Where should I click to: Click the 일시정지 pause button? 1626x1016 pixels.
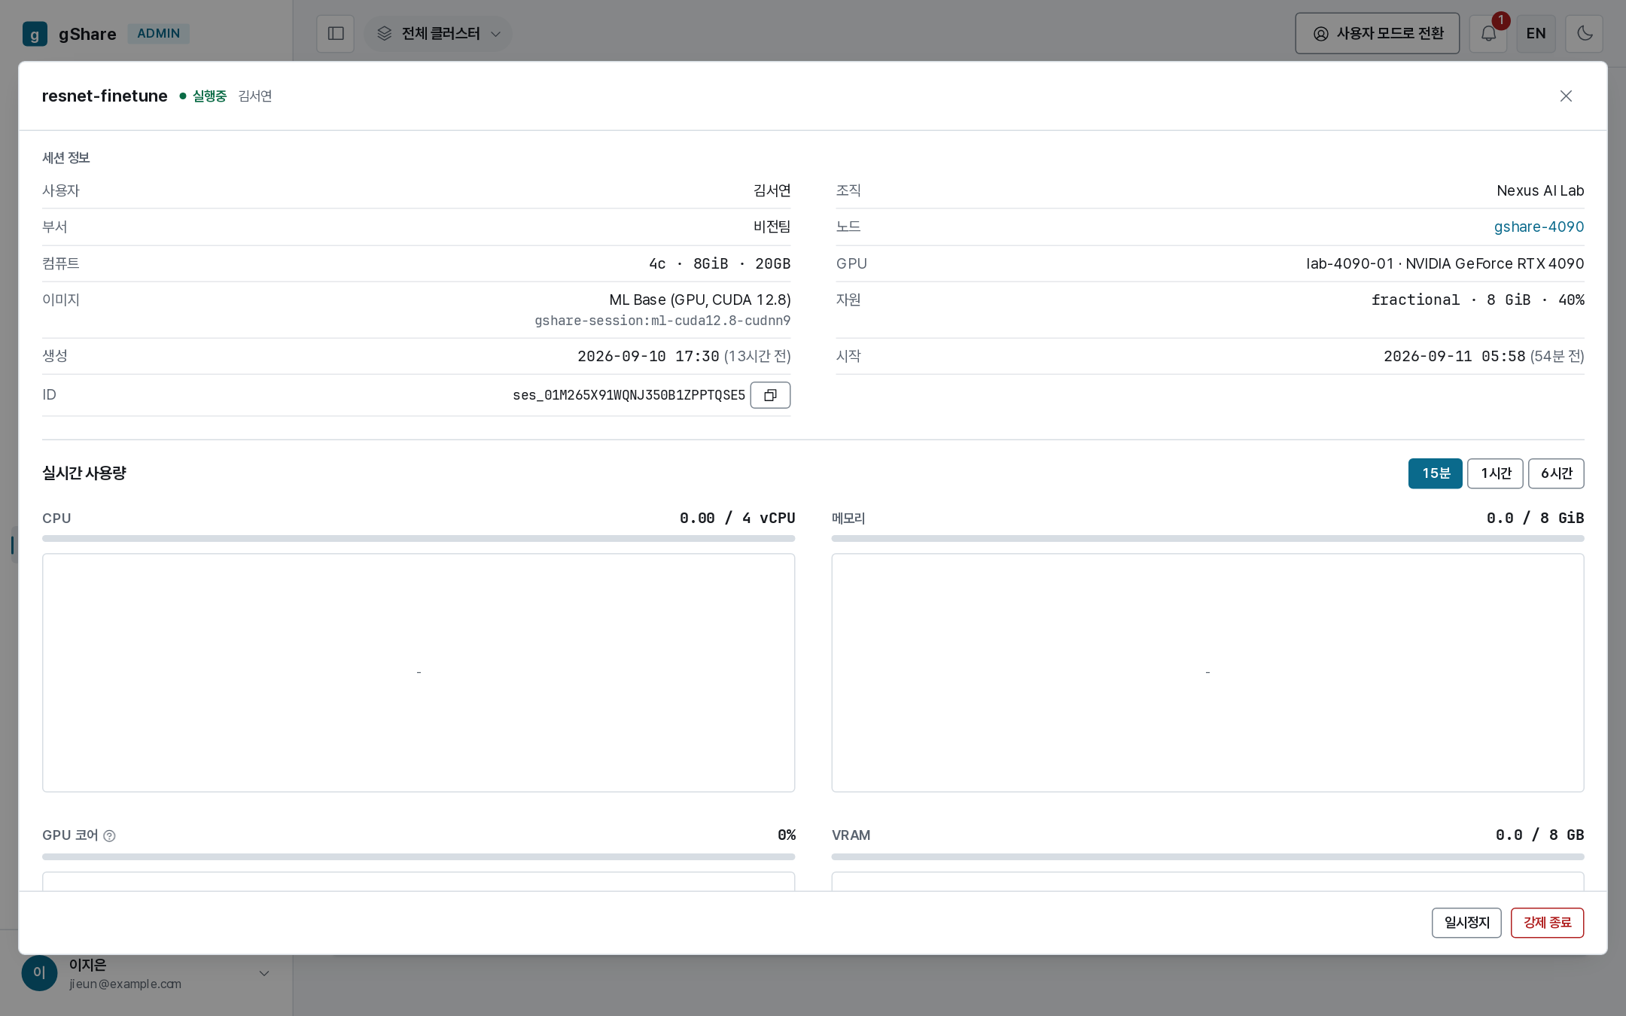1466,923
